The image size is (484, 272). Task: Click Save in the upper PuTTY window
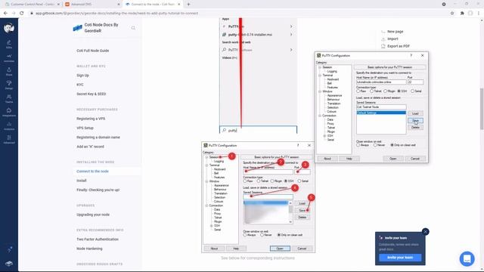(415, 121)
